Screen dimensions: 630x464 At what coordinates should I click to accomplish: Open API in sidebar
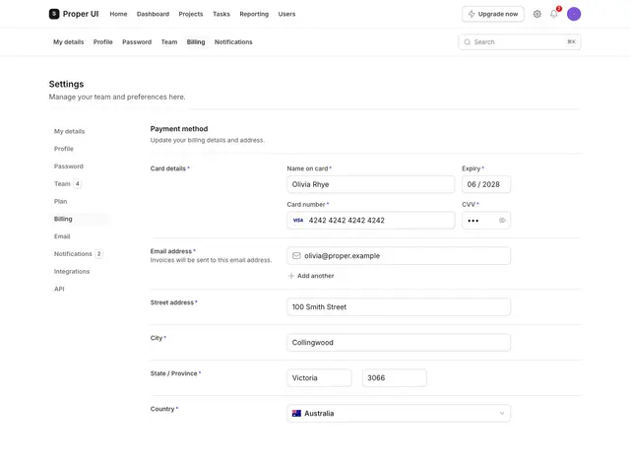pos(59,289)
